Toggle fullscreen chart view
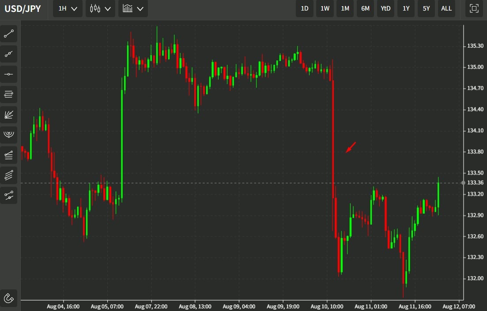This screenshot has width=487, height=311. coord(474,8)
